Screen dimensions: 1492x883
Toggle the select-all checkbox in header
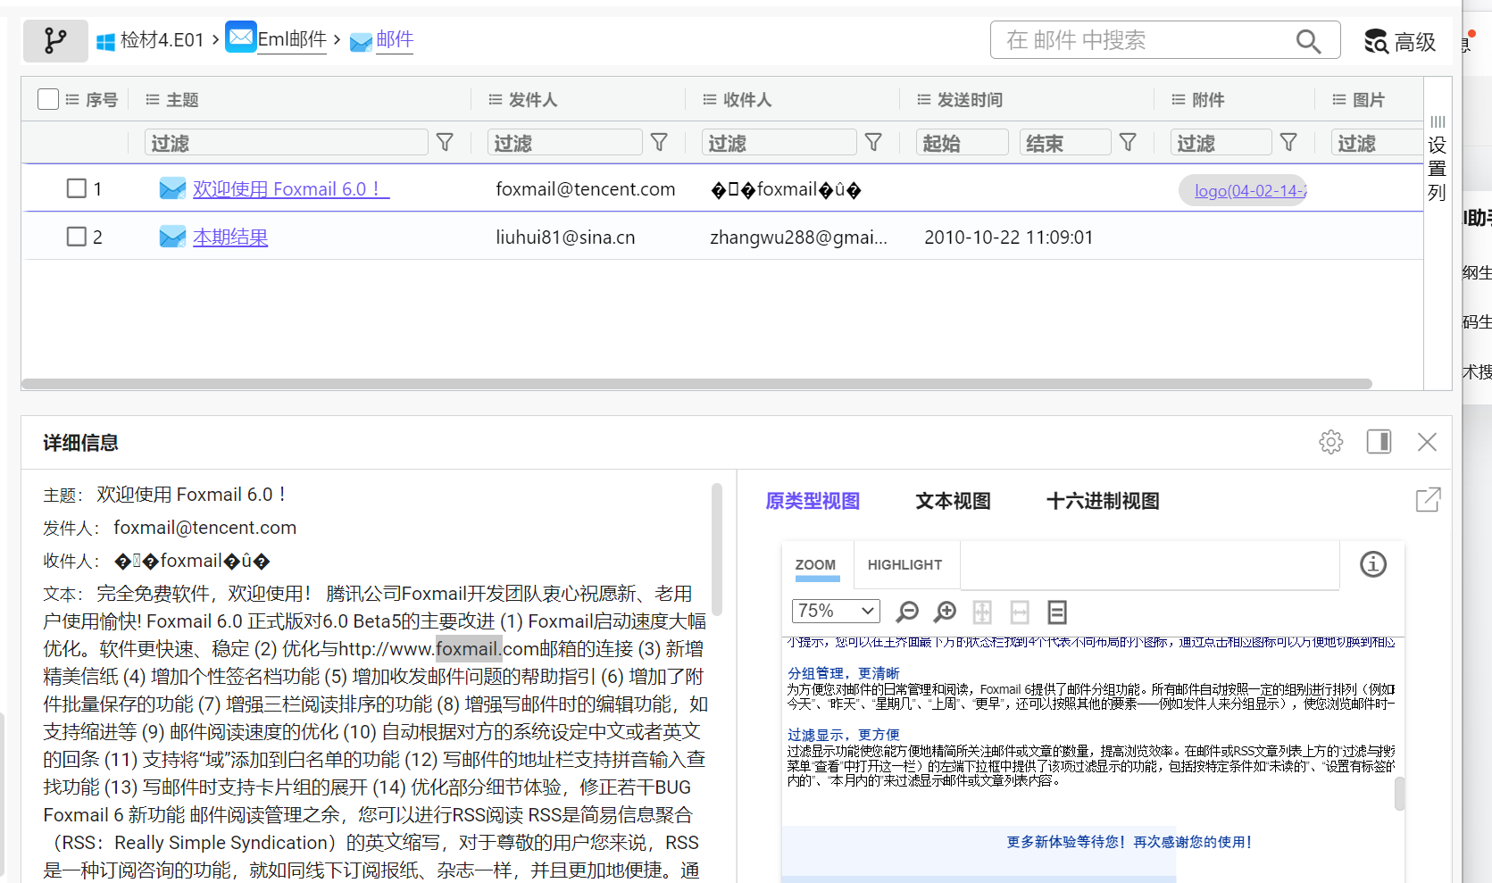coord(48,99)
